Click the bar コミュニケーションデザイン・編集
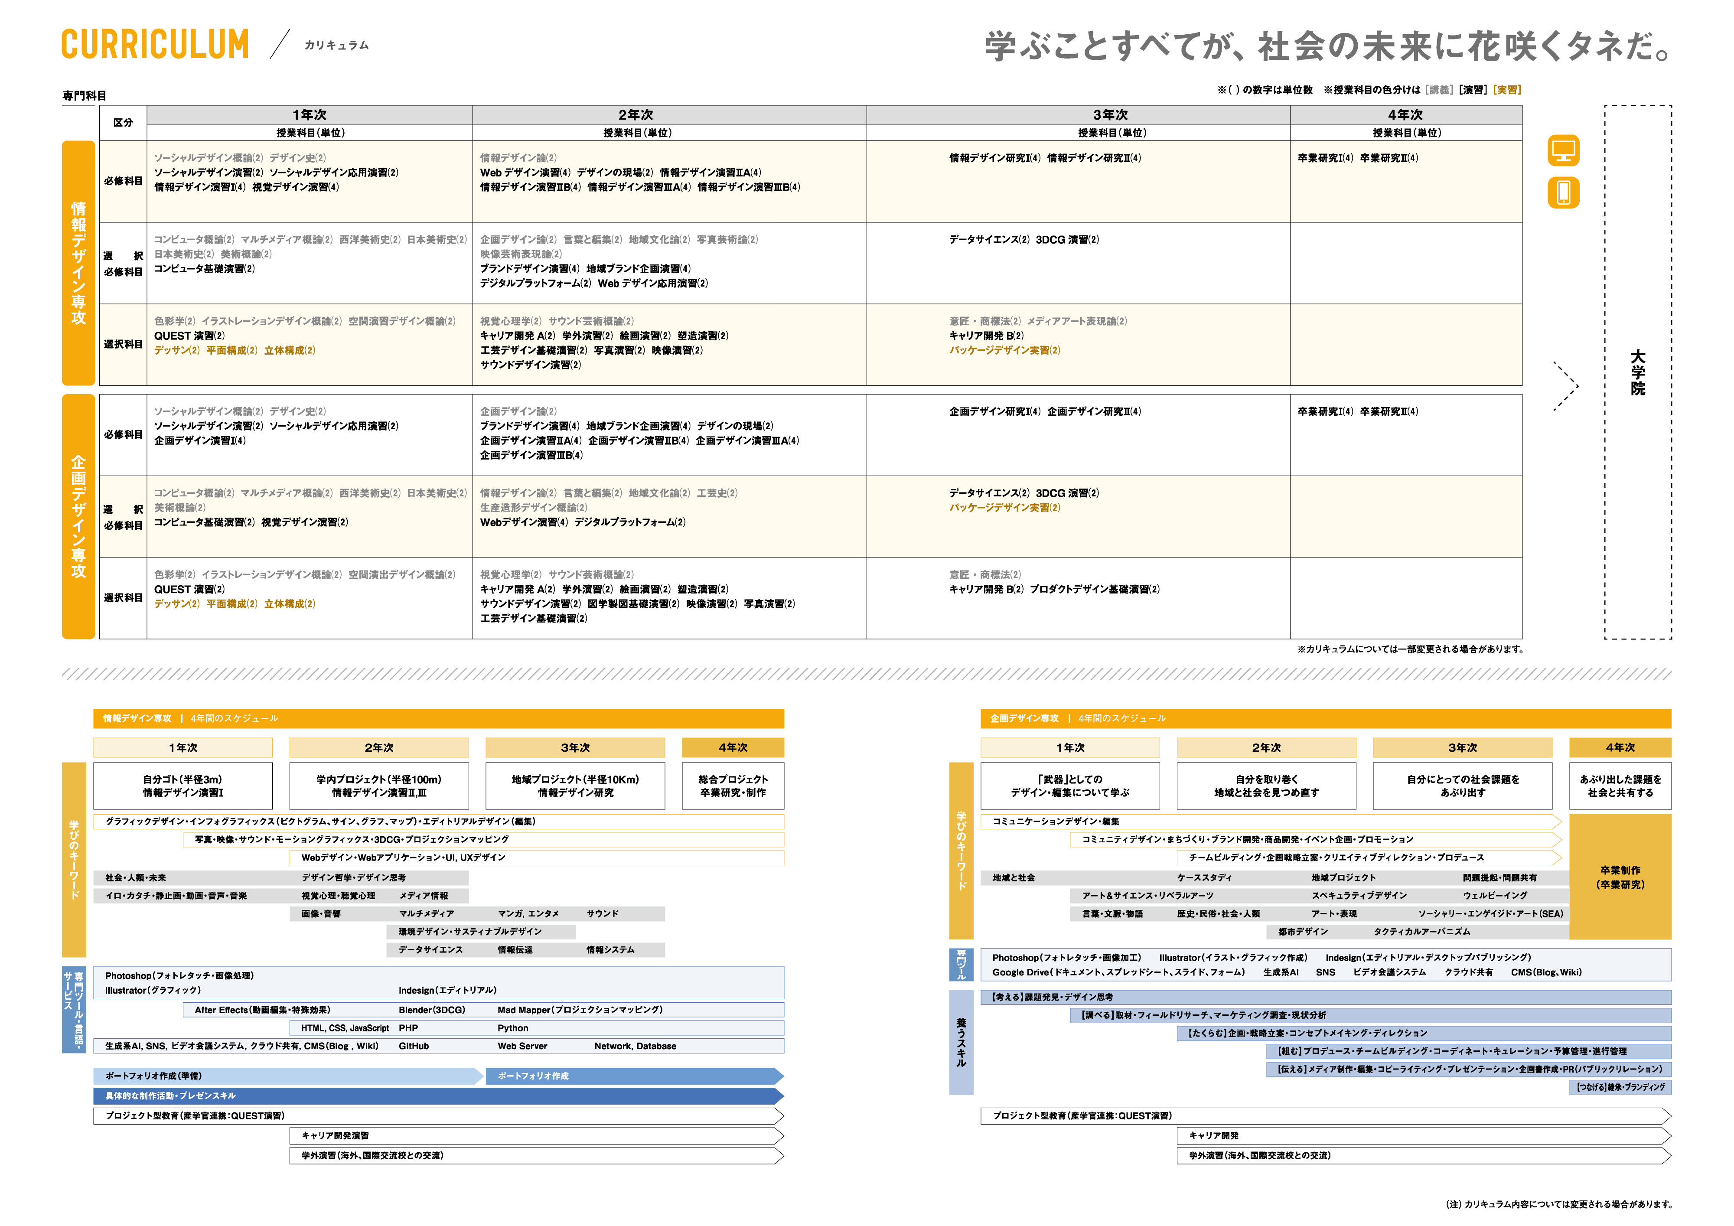Viewport: 1734px width, 1226px height. coord(1271,822)
